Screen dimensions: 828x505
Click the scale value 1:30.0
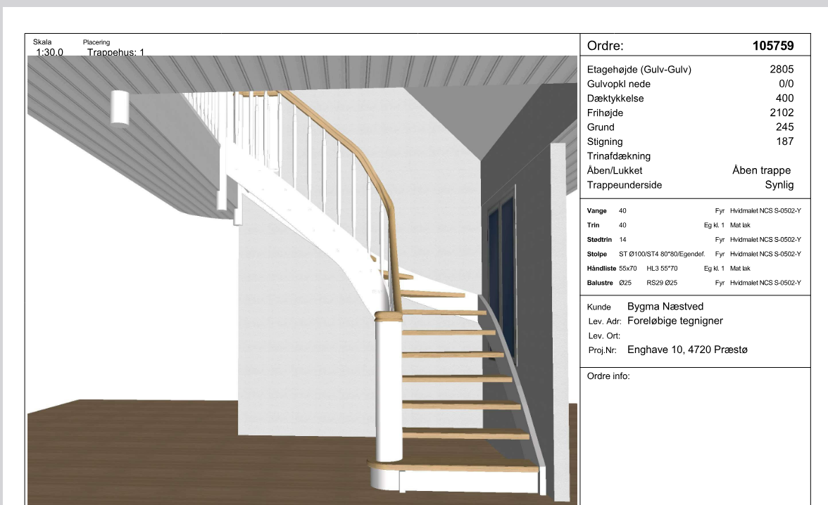pyautogui.click(x=49, y=52)
